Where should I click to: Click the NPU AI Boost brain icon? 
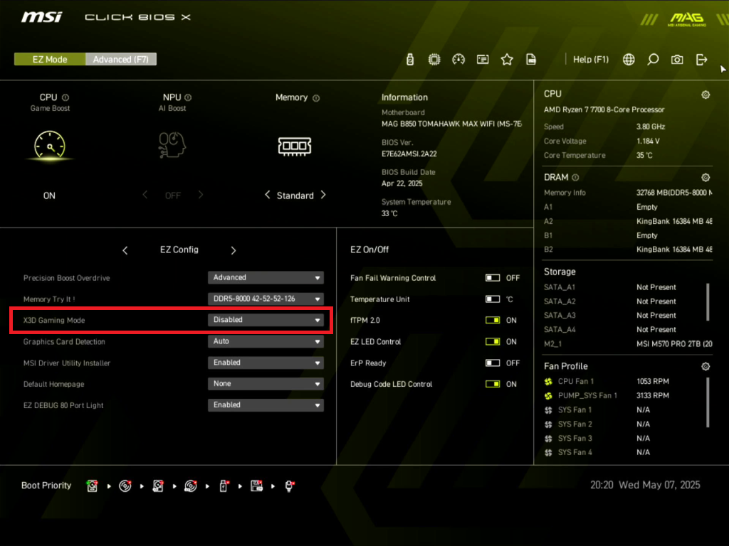pos(172,145)
